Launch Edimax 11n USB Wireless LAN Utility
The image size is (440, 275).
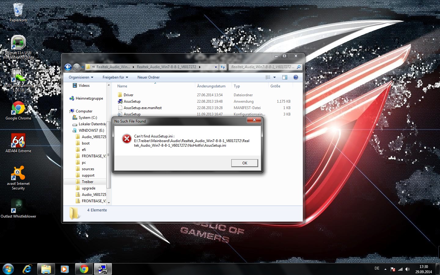pos(18,47)
